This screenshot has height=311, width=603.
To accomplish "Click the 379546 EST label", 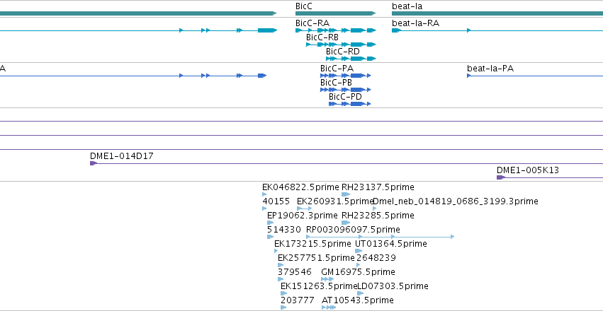I will coord(295,272).
